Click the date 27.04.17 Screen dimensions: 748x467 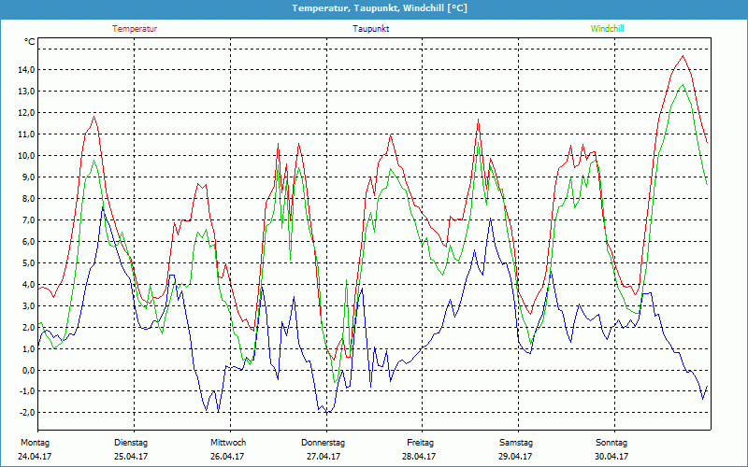[x=324, y=456]
